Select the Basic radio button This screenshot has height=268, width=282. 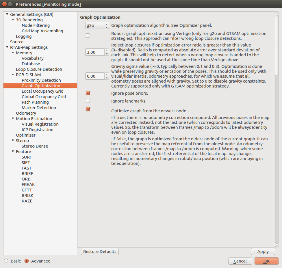point(6,261)
